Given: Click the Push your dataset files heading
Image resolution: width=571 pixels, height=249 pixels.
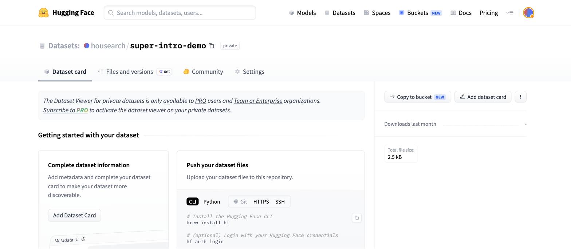Looking at the screenshot, I should [217, 165].
